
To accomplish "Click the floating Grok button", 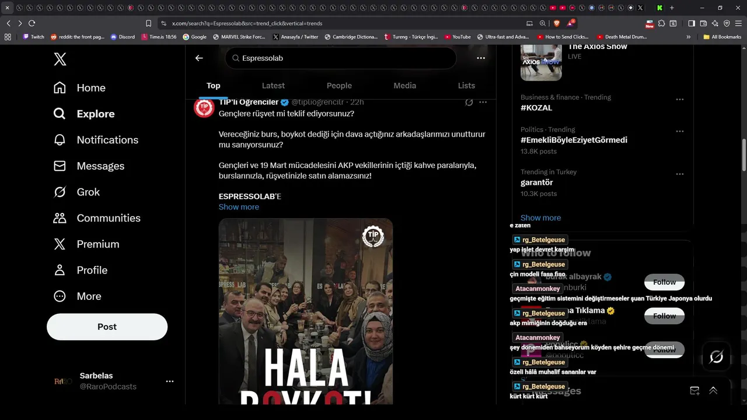I will pyautogui.click(x=716, y=357).
